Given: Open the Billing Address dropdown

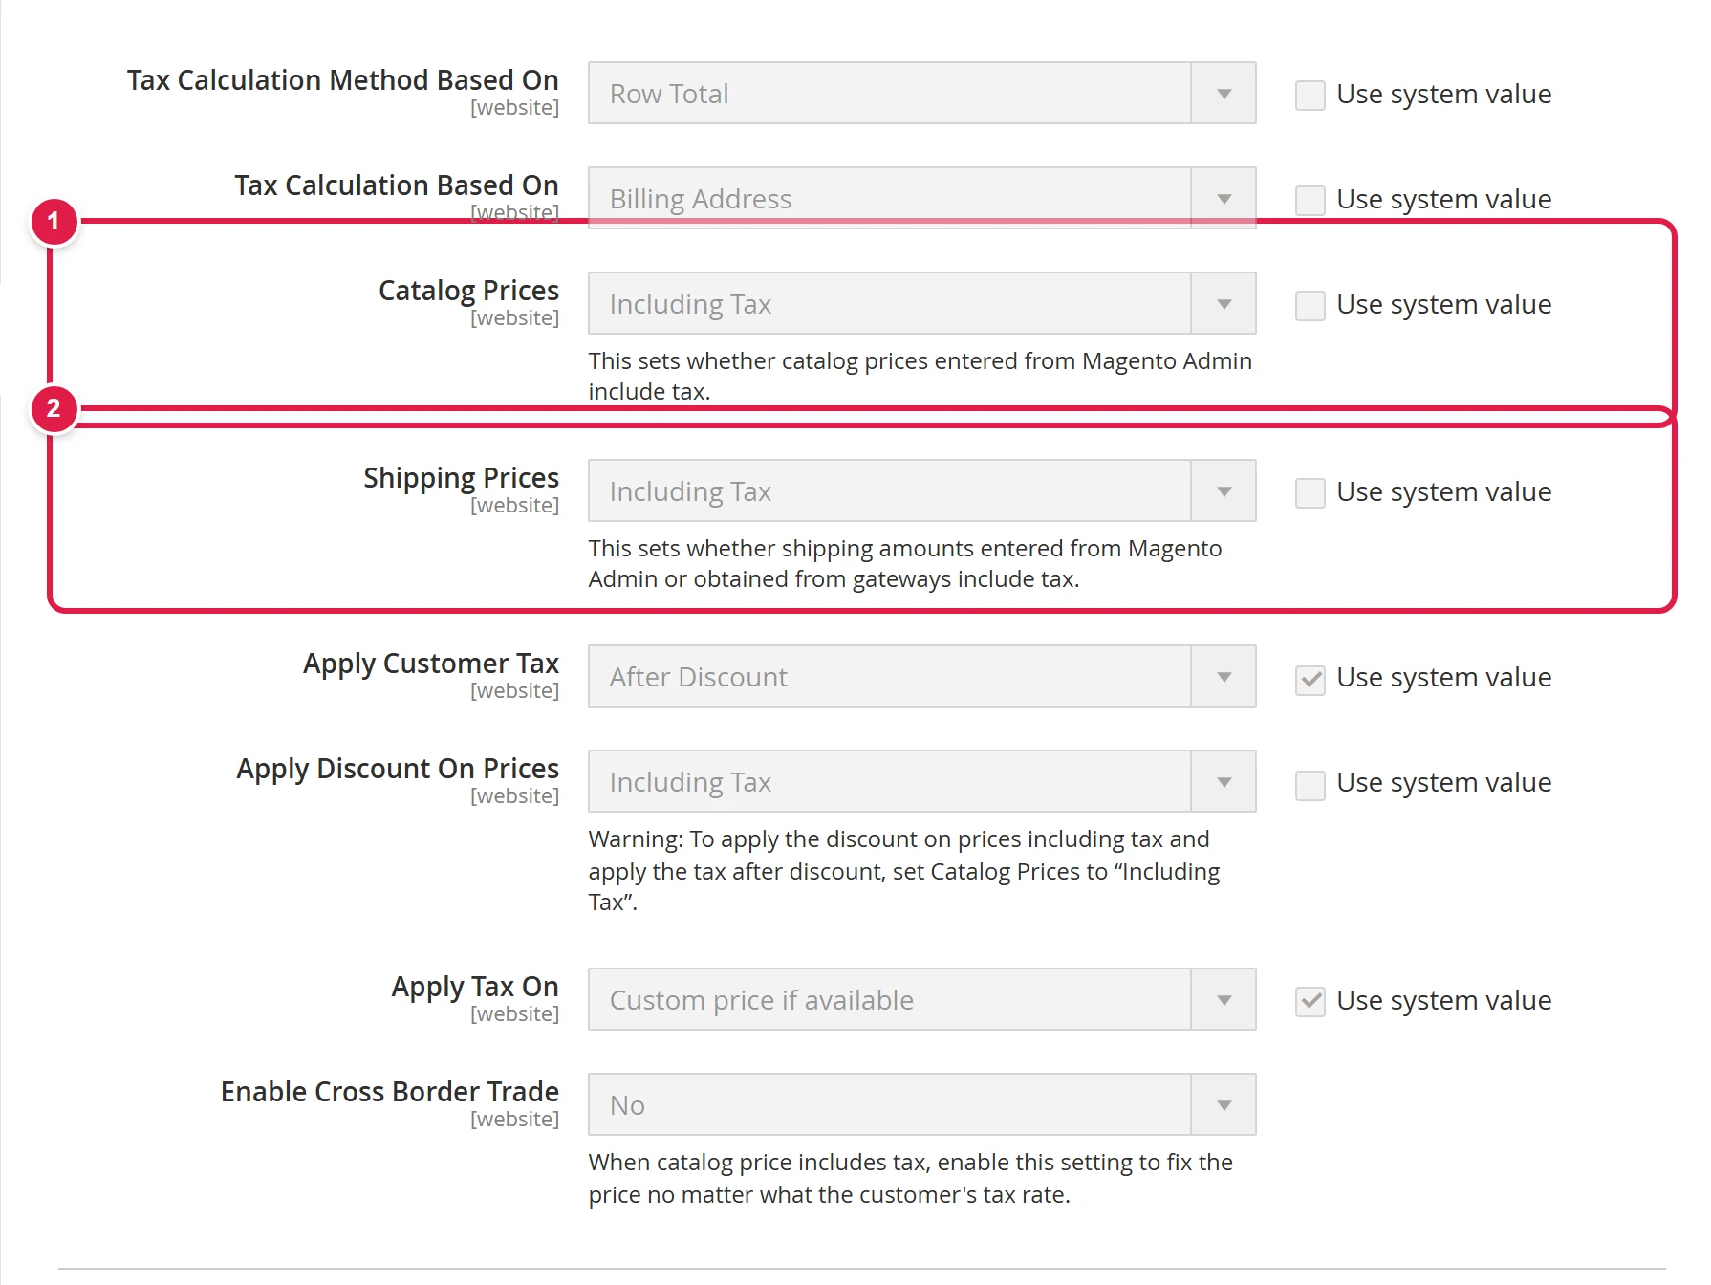Looking at the screenshot, I should (921, 198).
